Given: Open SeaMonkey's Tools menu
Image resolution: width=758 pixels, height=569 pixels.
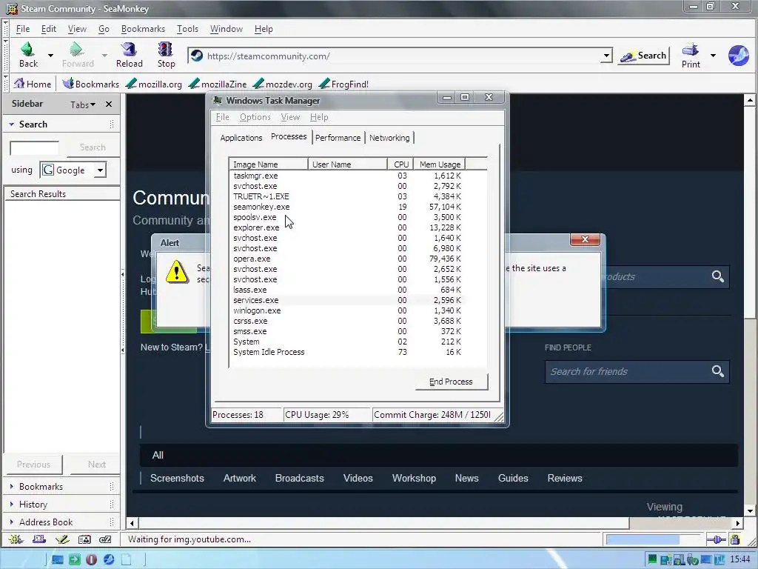Looking at the screenshot, I should [x=187, y=29].
